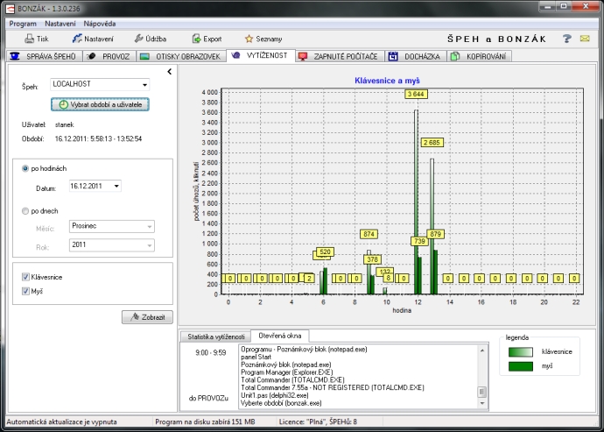The image size is (604, 432).
Task: Open ZAPNUTÉ POČÍTAČE tab
Action: (x=341, y=56)
